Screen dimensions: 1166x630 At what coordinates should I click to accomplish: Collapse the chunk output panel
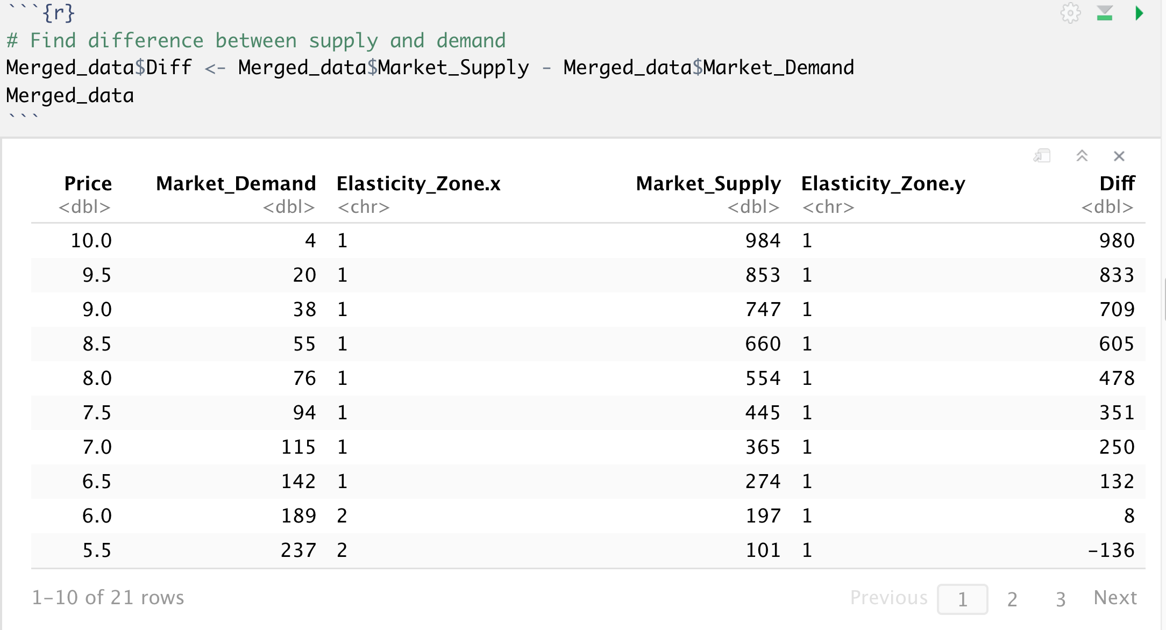click(1082, 156)
